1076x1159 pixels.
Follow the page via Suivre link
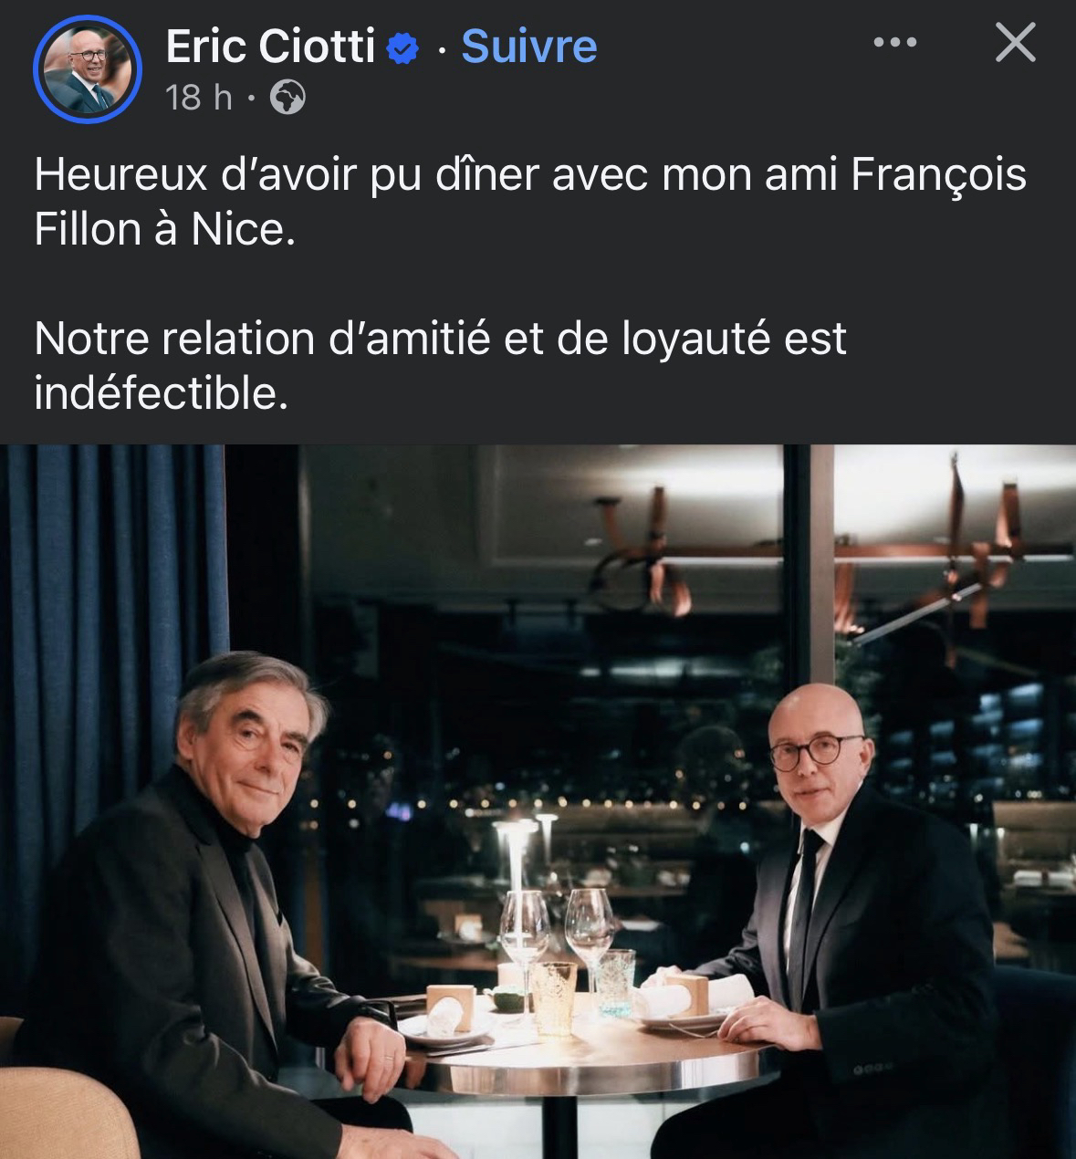(529, 47)
